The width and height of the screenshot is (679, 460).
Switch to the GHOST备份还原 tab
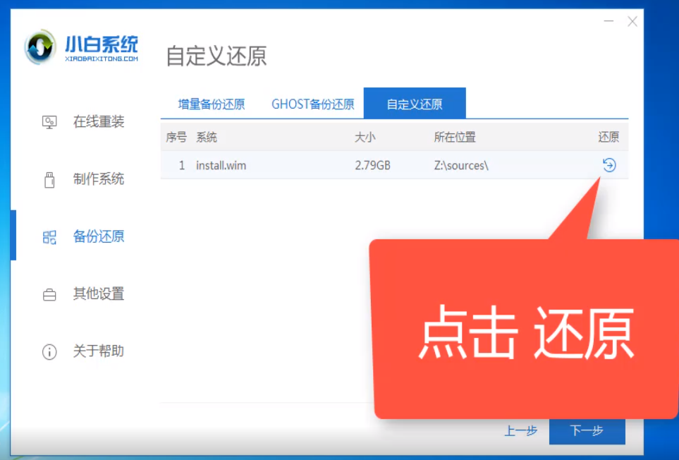tap(312, 103)
